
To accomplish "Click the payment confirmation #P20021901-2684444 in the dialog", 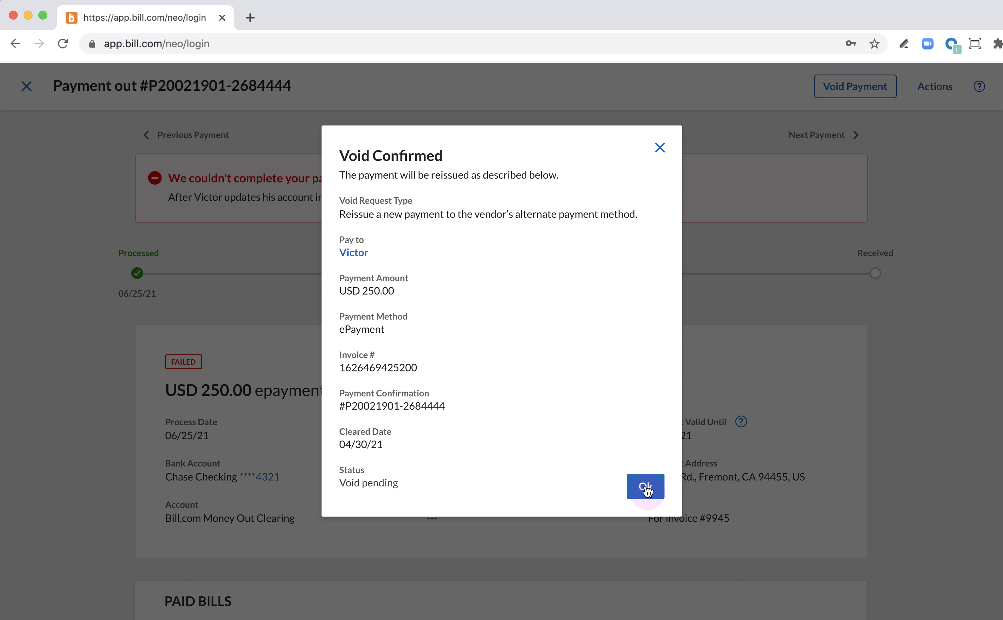I will (392, 406).
